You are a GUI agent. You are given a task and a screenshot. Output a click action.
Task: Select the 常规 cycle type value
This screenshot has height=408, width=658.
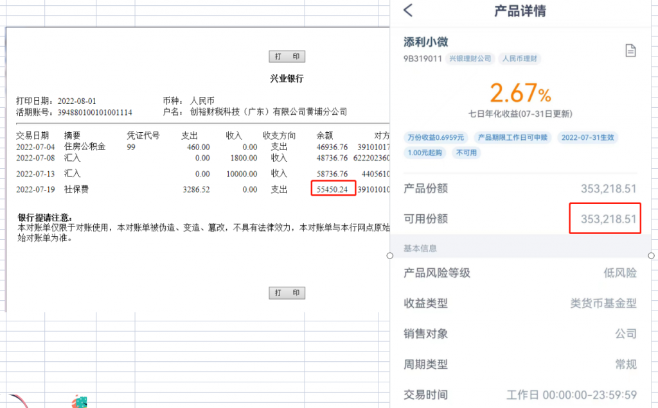626,364
